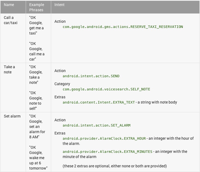This screenshot has height=172, width=200.
Task: Select the "Take a note" name cell
Action: [9, 69]
